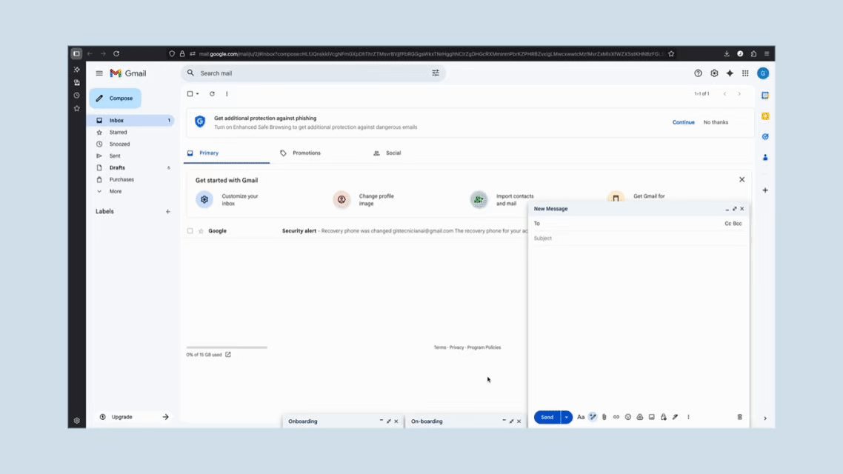The height and width of the screenshot is (474, 843).
Task: Open the Google apps grid
Action: 745,73
